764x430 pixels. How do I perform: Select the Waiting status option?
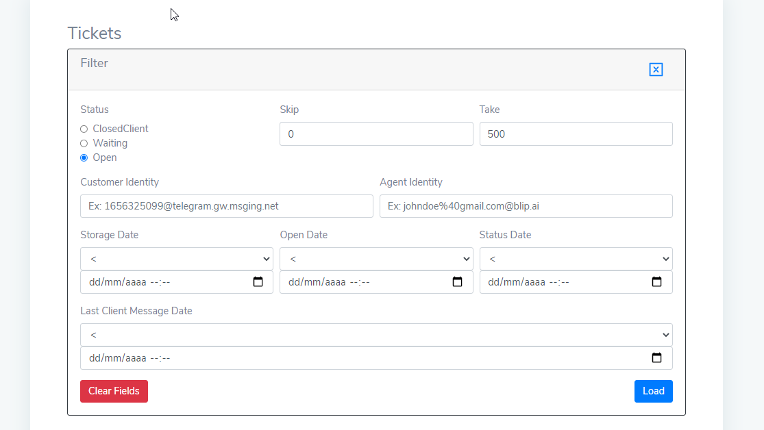84,143
